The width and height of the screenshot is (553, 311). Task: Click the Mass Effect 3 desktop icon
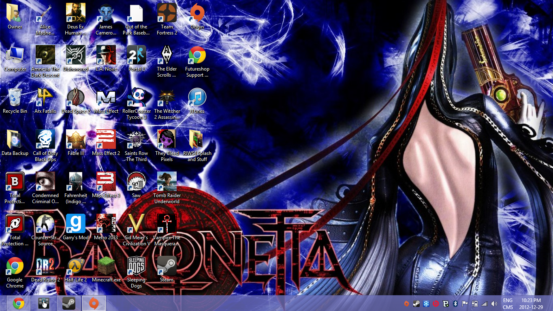pos(106,182)
